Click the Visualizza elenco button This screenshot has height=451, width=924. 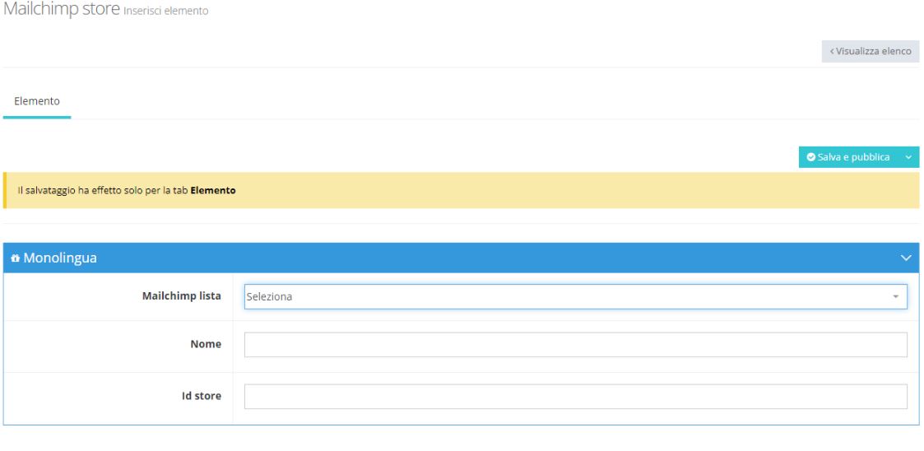pos(871,51)
